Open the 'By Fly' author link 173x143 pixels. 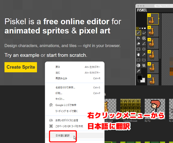[x=148, y=121]
